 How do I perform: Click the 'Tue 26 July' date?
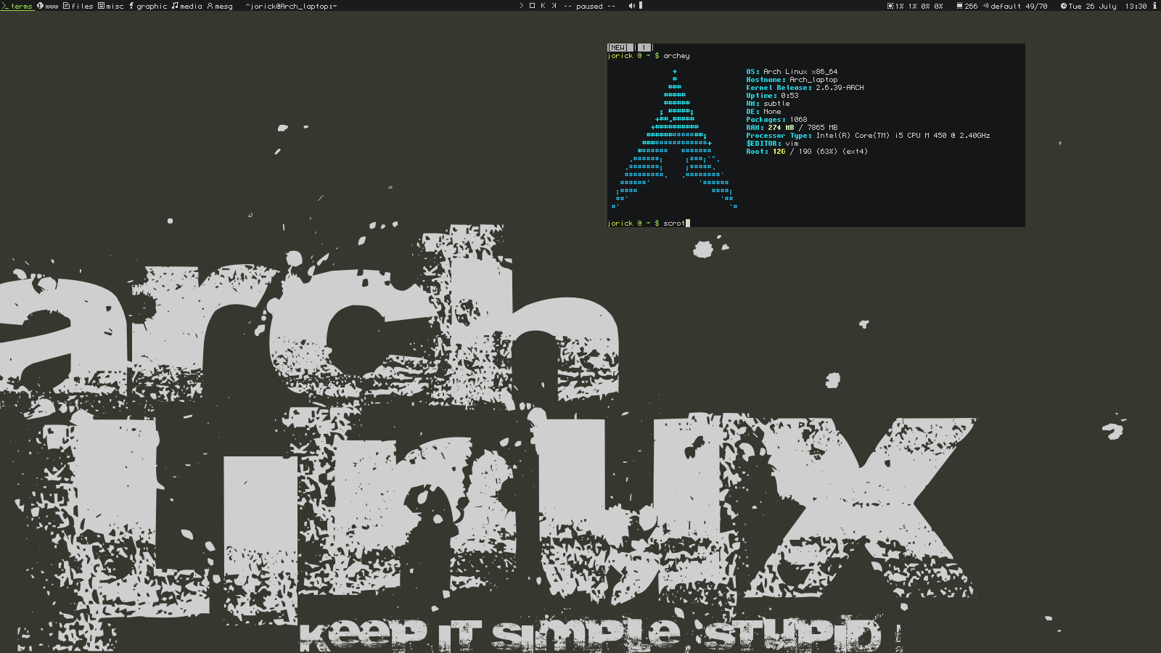point(1093,6)
